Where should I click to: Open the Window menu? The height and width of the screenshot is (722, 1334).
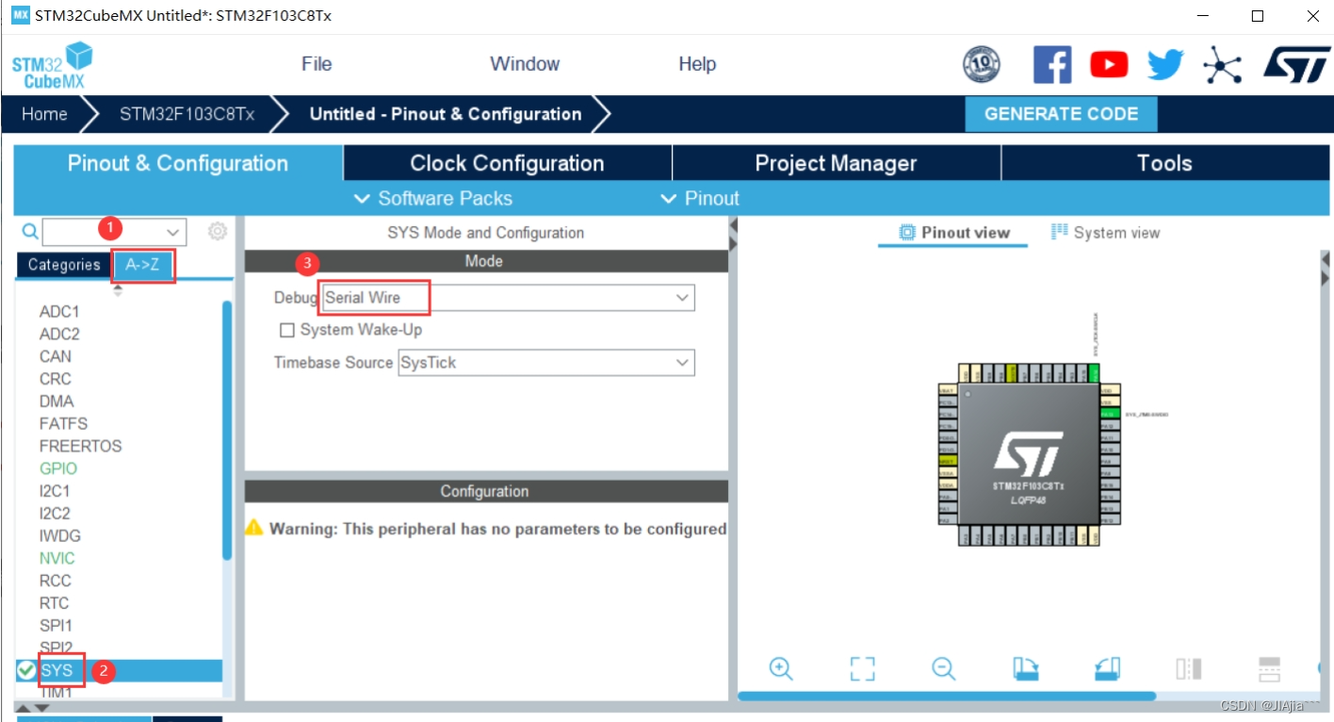click(x=525, y=64)
